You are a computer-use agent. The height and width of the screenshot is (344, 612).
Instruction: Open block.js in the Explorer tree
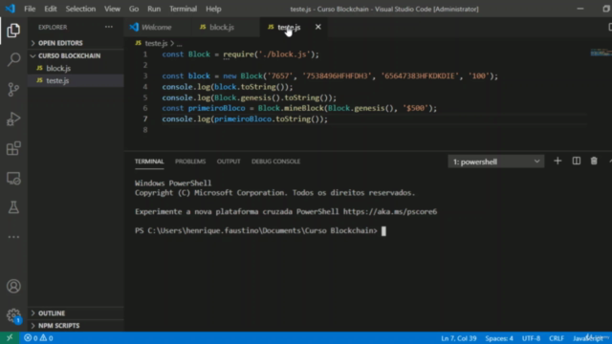click(x=76, y=68)
